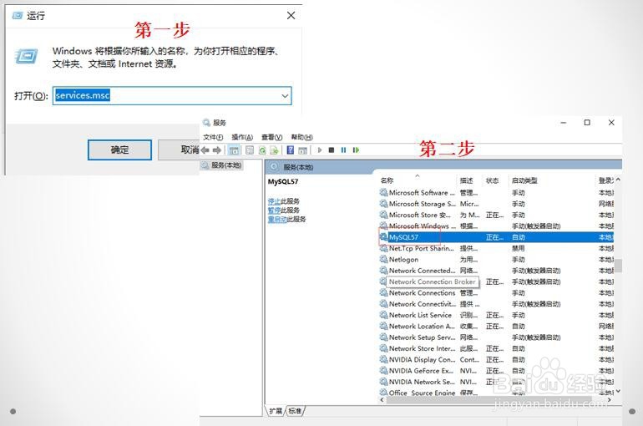The image size is (643, 426).
Task: Click gear icon beside Microsoft Software service
Action: pyautogui.click(x=383, y=192)
